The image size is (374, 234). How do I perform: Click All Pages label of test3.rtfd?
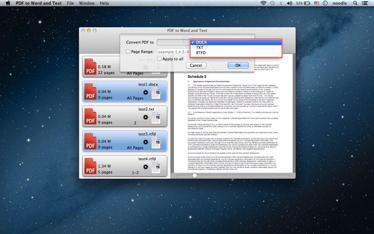[x=135, y=147]
